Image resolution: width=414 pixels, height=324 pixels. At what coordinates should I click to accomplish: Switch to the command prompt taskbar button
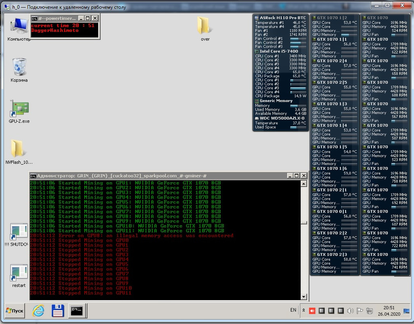(77, 310)
